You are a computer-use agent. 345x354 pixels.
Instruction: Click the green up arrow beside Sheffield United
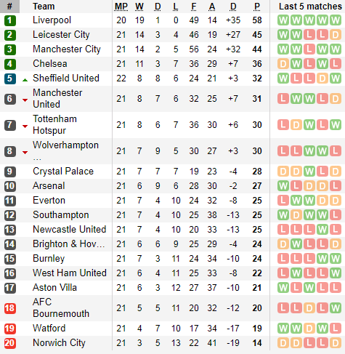pyautogui.click(x=25, y=80)
